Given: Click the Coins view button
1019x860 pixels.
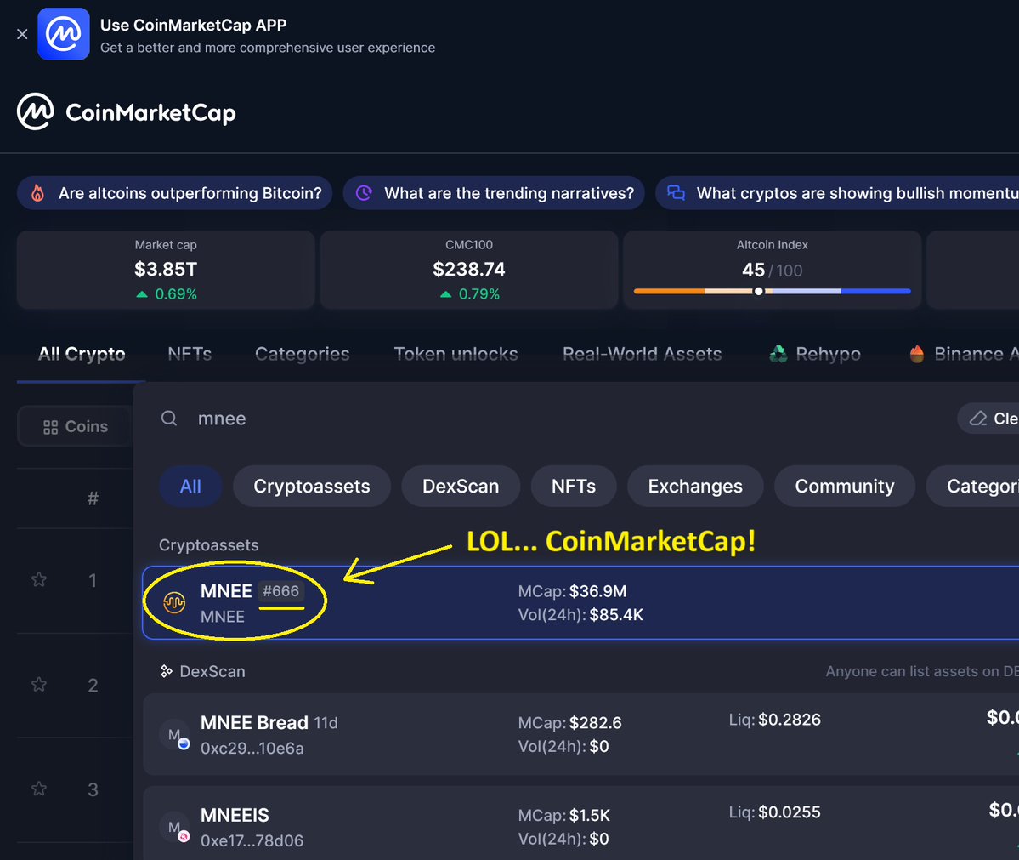Looking at the screenshot, I should click(x=75, y=427).
